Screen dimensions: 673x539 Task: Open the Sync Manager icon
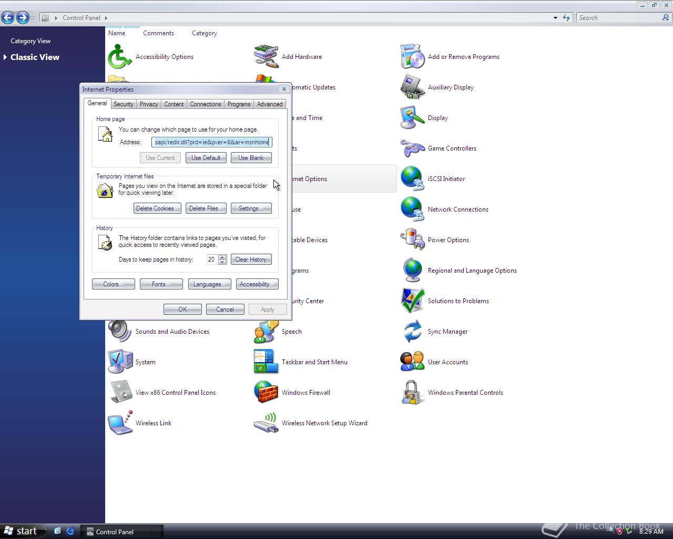pyautogui.click(x=412, y=332)
